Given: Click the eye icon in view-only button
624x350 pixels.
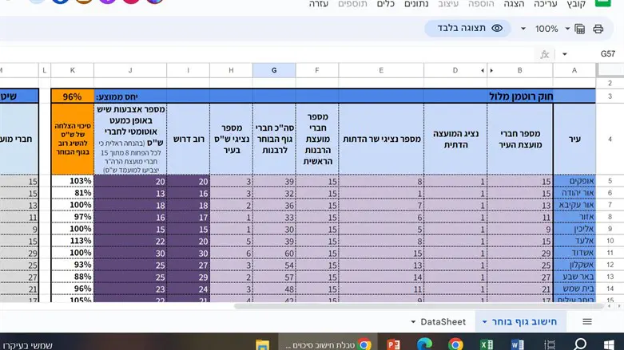Looking at the screenshot, I should (x=497, y=28).
